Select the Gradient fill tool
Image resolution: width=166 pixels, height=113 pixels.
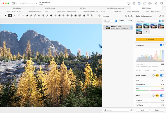point(39,16)
